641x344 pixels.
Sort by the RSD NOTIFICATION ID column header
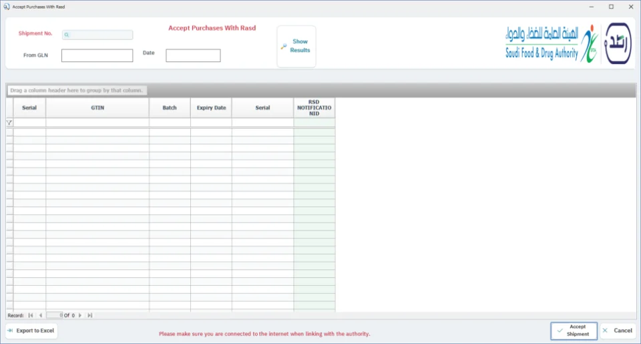point(314,108)
